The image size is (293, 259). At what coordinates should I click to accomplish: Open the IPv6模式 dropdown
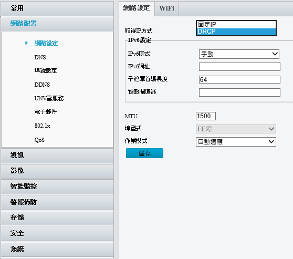pos(239,54)
